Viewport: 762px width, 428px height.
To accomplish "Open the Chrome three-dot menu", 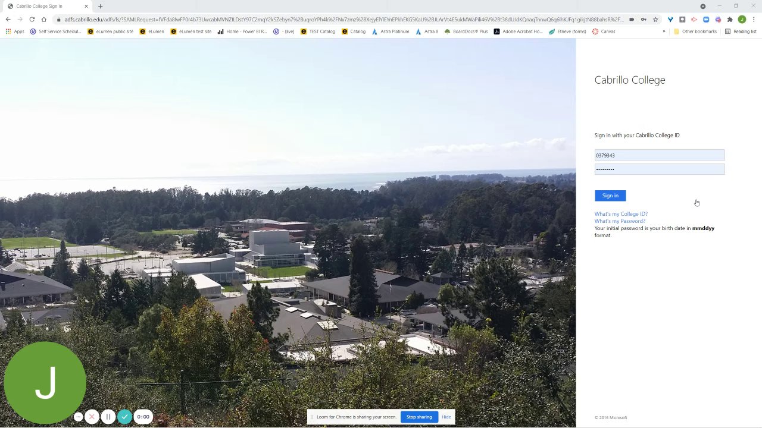I will (x=754, y=19).
